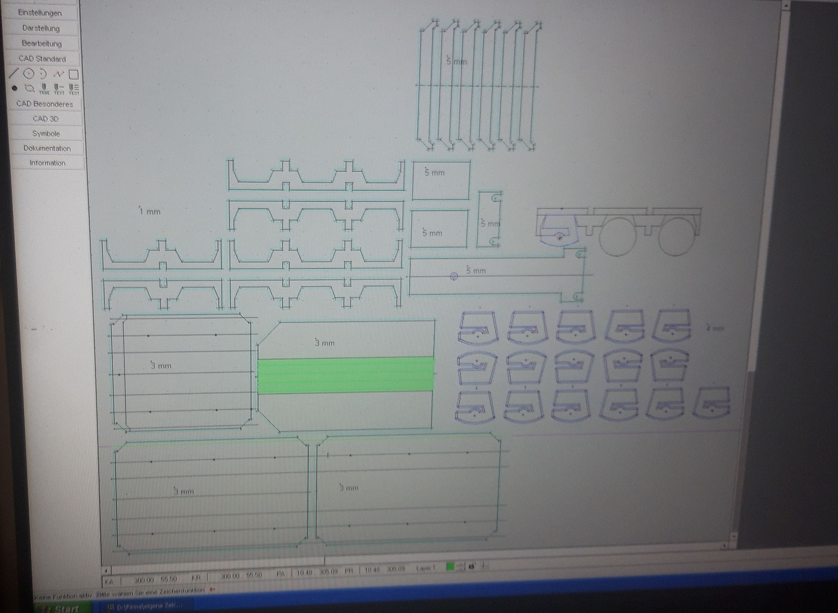The height and width of the screenshot is (613, 838).
Task: Select the point tool
Action: pyautogui.click(x=15, y=88)
